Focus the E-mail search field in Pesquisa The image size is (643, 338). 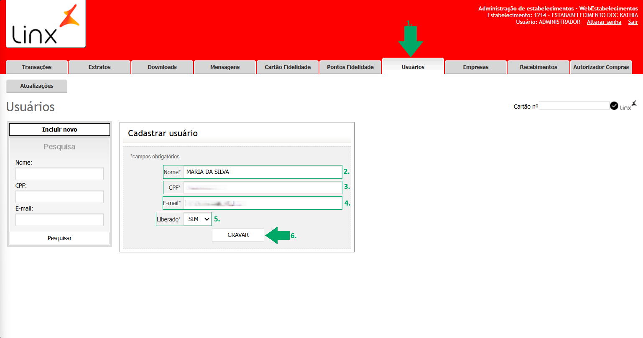(59, 220)
